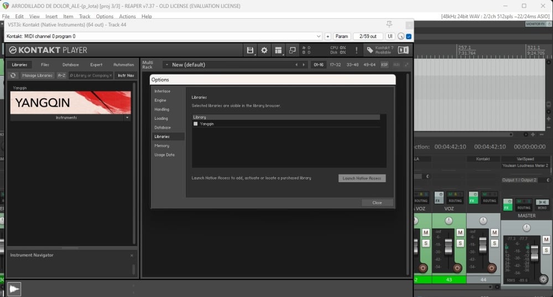Click the Param button
Viewport: 553px width, 297px height.
(x=341, y=36)
